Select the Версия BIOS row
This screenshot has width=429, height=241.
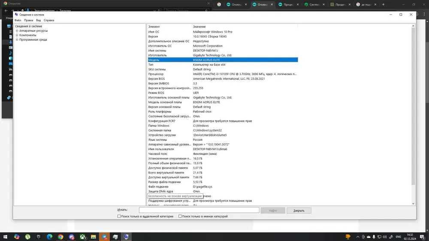coord(223,78)
